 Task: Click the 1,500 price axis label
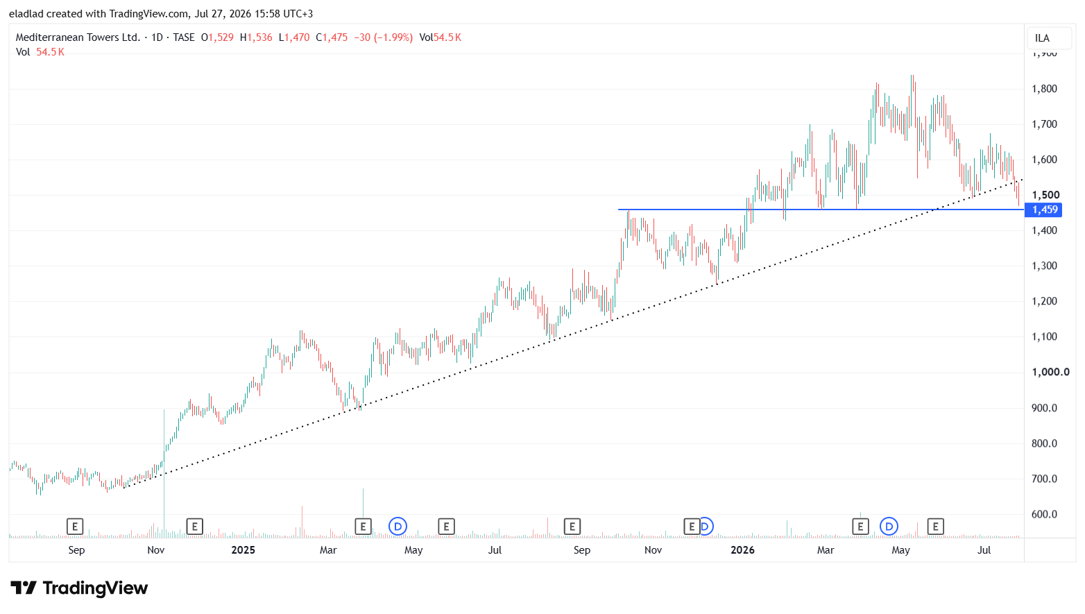[x=1045, y=195]
